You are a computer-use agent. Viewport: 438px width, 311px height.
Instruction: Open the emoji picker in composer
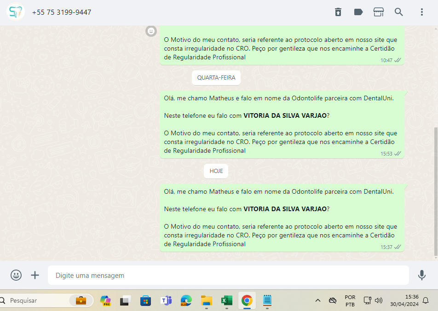[16, 275]
